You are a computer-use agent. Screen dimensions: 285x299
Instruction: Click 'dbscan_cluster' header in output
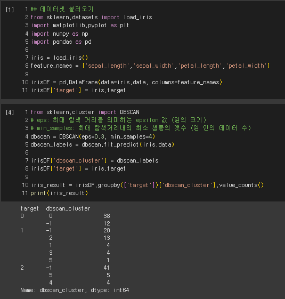tap(68, 208)
